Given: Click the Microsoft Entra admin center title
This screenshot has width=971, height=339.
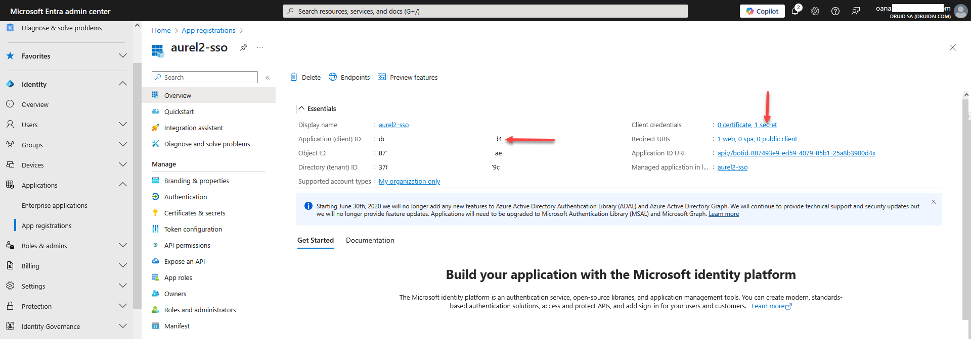Looking at the screenshot, I should point(60,11).
